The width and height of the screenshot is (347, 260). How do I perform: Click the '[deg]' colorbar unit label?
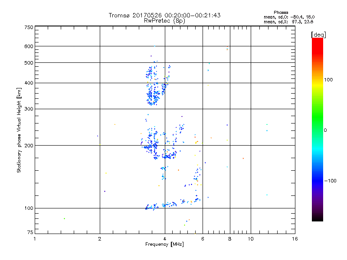(x=318, y=35)
